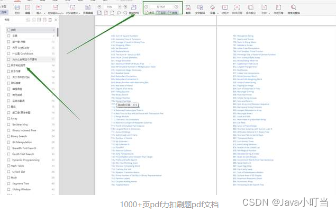
Task: Go to next page arrow
Action: 176,7
